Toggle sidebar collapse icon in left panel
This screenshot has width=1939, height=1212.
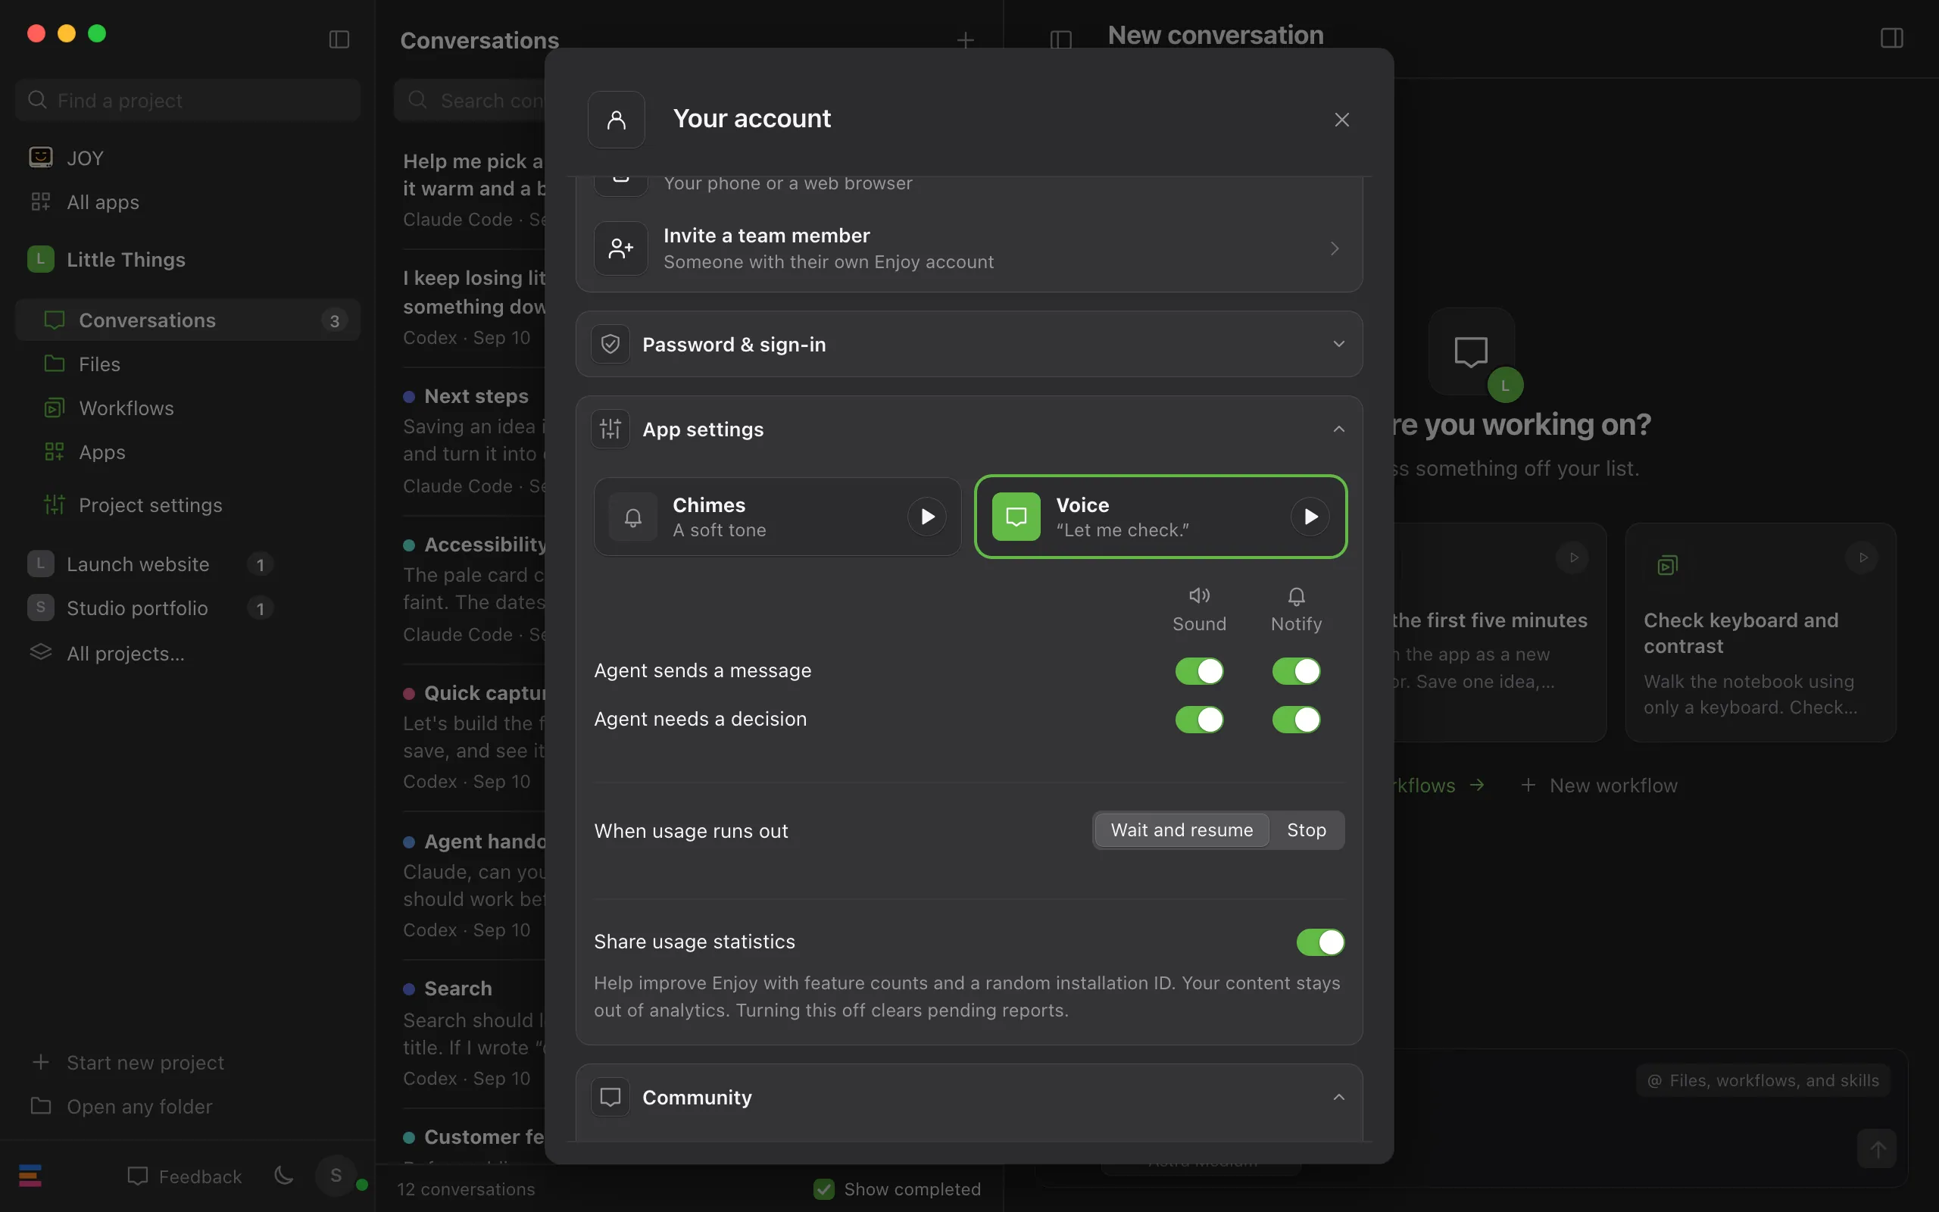tap(339, 39)
